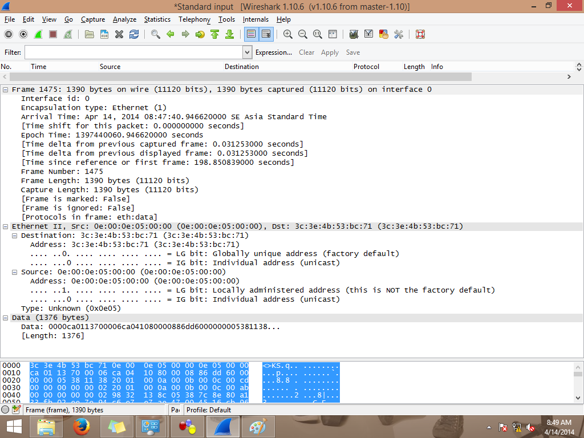The width and height of the screenshot is (584, 438).
Task: Open help lifebuoy icon
Action: [420, 34]
